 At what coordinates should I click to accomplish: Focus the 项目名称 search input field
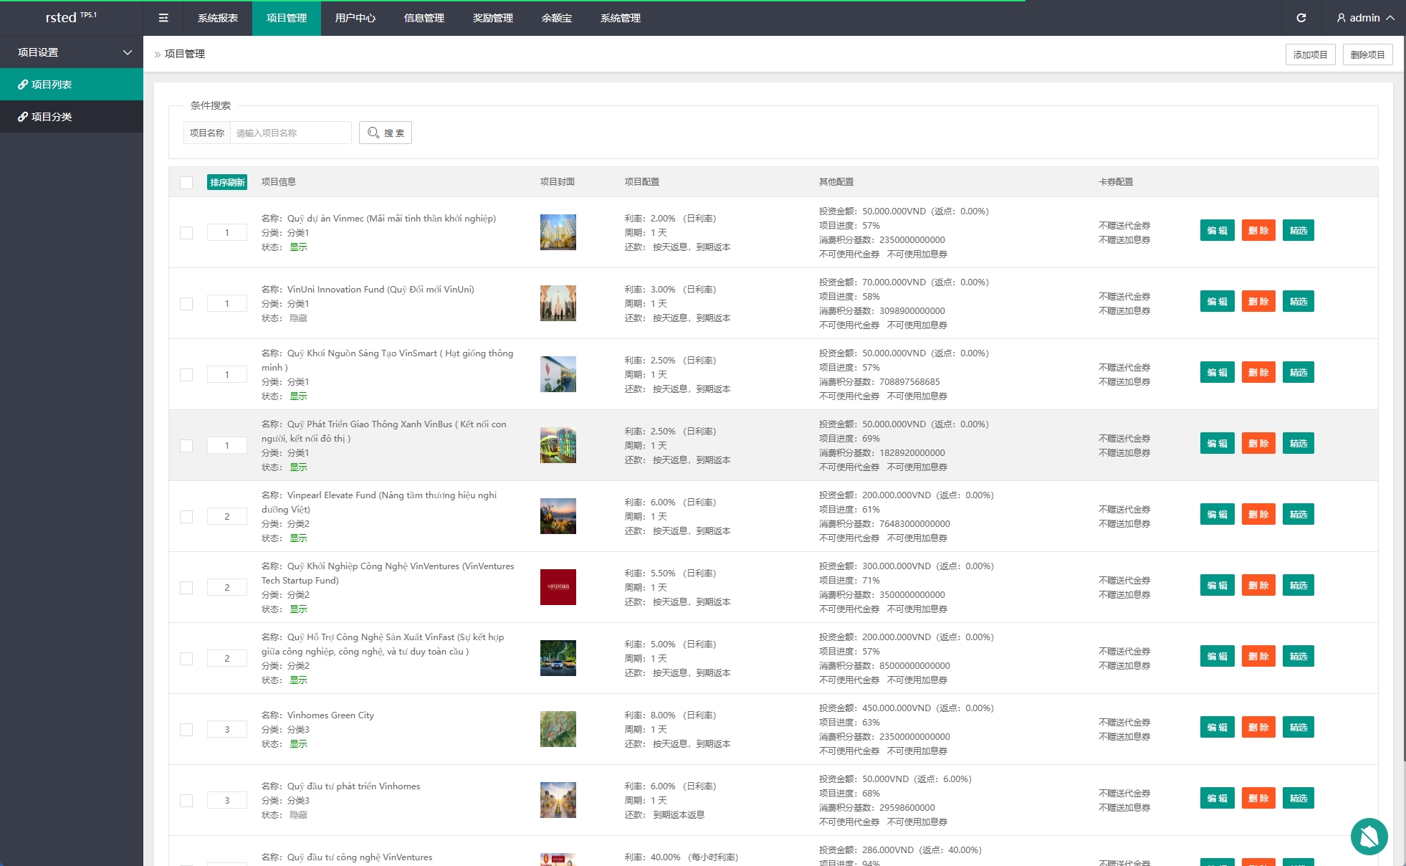click(290, 133)
